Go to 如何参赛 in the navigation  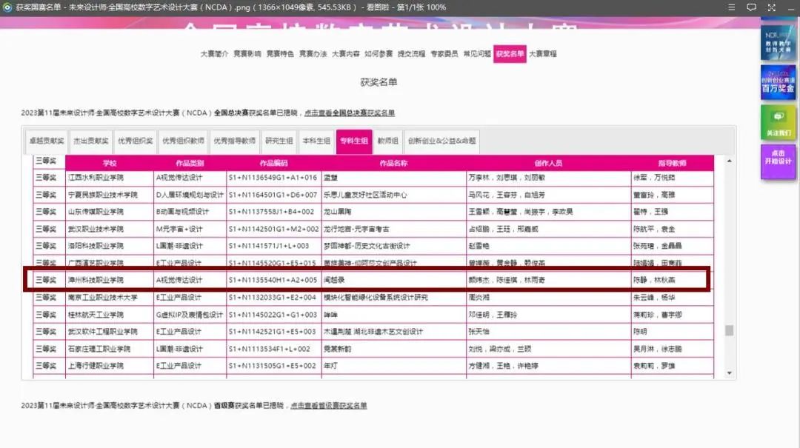point(379,53)
